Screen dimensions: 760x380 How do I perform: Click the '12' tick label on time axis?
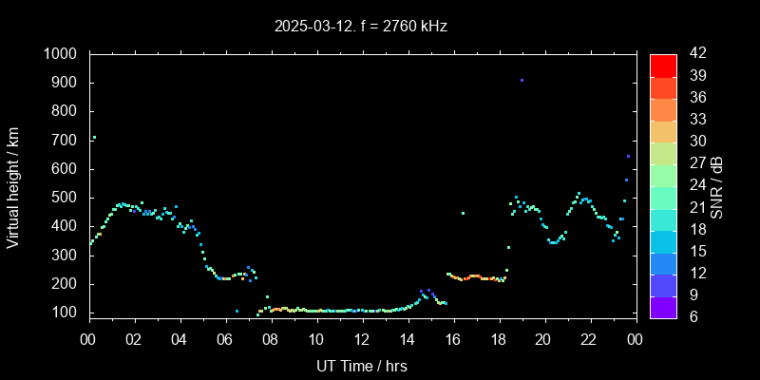click(x=362, y=339)
